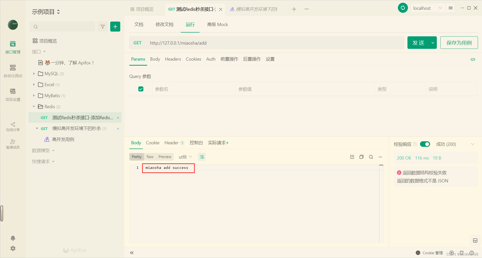The image size is (482, 258).
Task: Open settings via the gear icon
Action: tap(13, 248)
